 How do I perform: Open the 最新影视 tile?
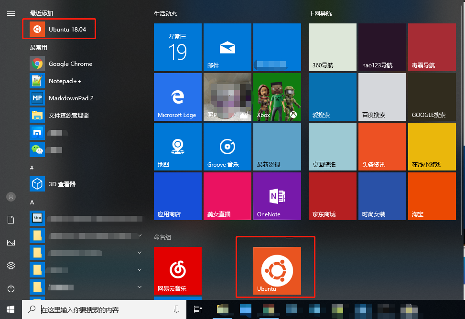click(277, 147)
